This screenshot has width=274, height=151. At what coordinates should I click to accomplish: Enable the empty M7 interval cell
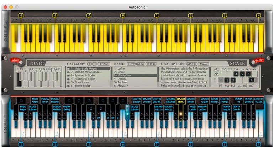[x=254, y=74]
